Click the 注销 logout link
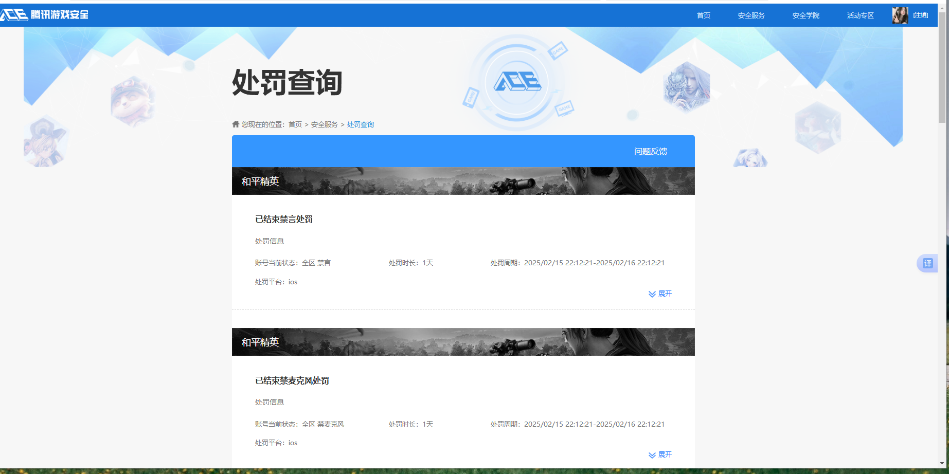 [x=921, y=15]
